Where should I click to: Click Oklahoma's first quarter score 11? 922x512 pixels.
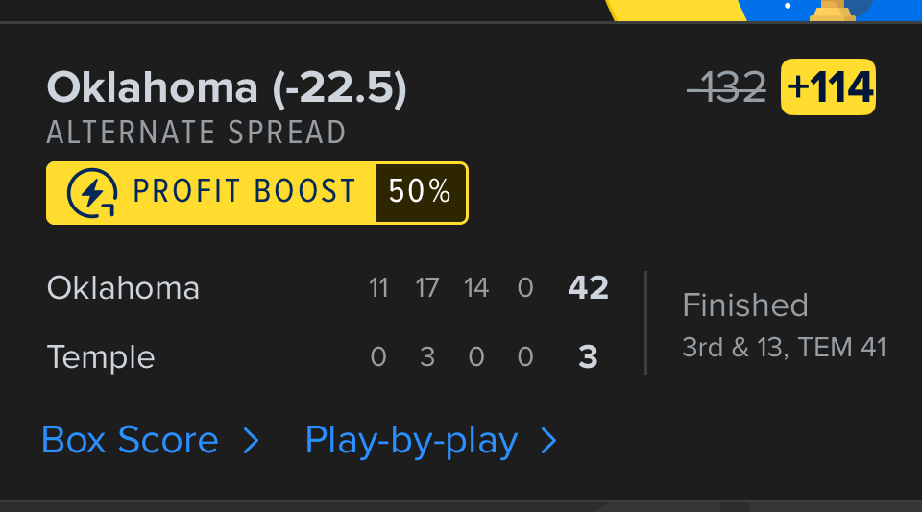point(378,288)
